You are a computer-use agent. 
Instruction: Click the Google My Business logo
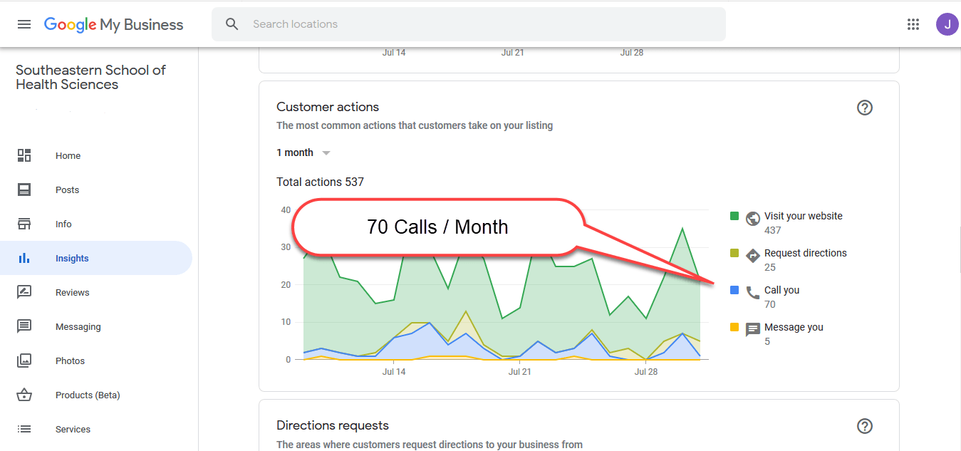(x=113, y=24)
